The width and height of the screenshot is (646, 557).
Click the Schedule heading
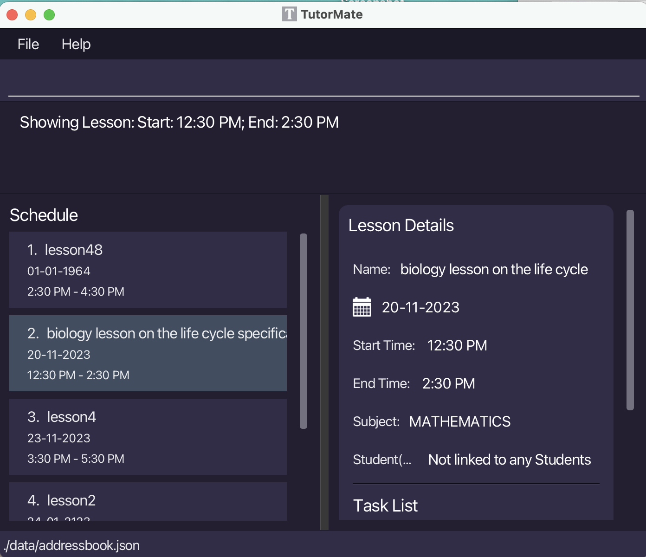[x=44, y=215]
